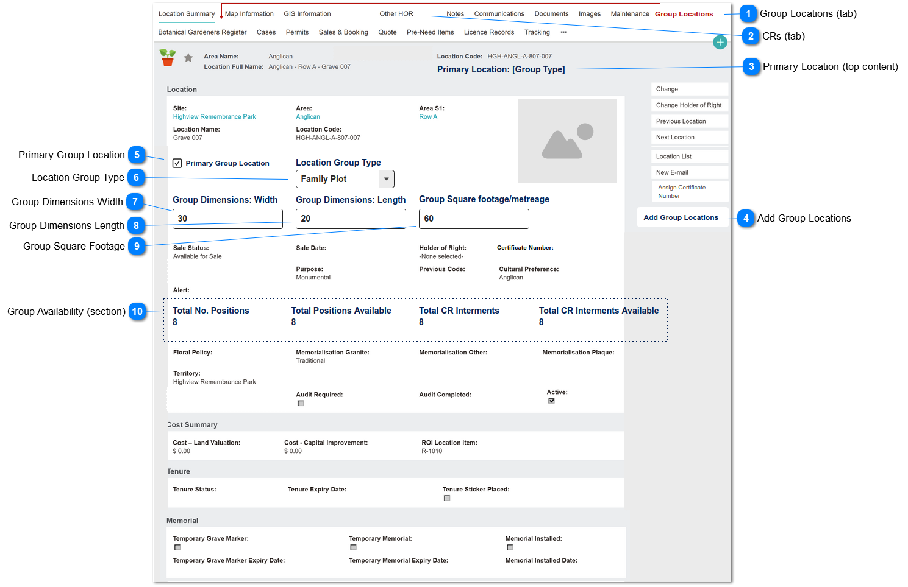Viewport: 908px width, 587px height.
Task: Toggle the Tenure Sticker Placed checkbox
Action: 447,498
